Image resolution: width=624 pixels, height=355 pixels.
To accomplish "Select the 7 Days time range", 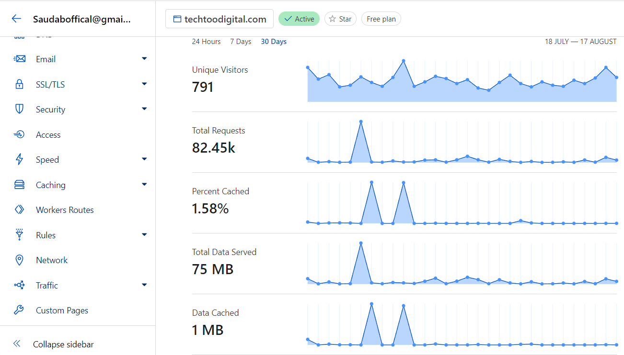I will [x=241, y=42].
